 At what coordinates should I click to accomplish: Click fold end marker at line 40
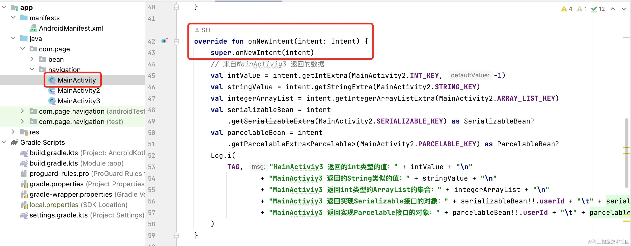coord(176,7)
